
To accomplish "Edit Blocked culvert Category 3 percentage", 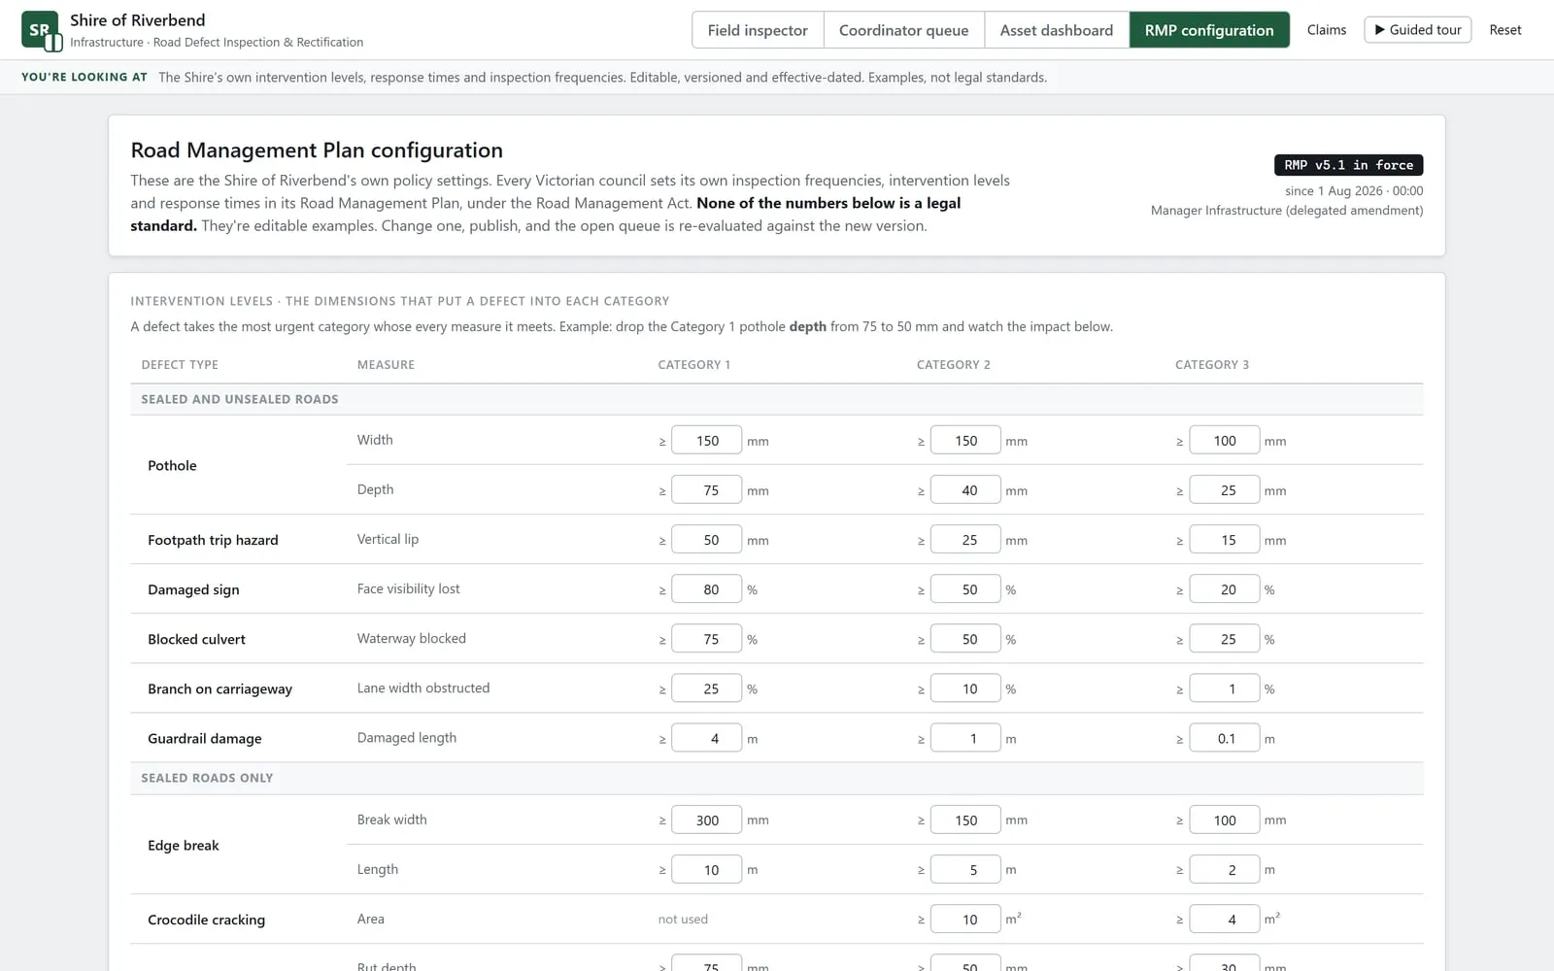I will [x=1224, y=639].
